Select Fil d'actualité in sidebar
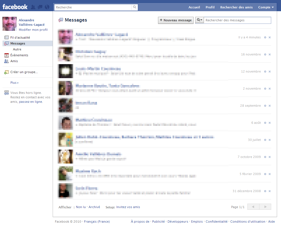281x226 pixels. click(x=28, y=38)
